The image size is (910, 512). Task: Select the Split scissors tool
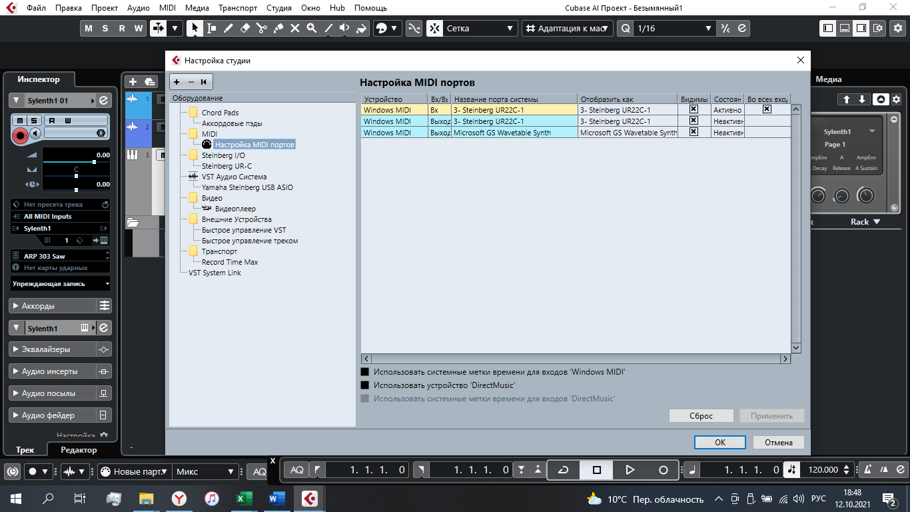(261, 28)
